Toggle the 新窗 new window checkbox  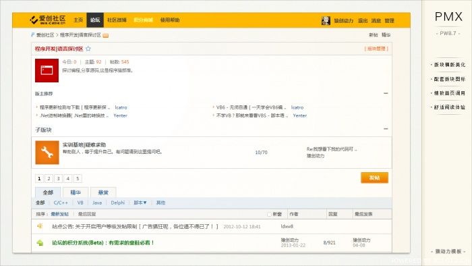269,214
